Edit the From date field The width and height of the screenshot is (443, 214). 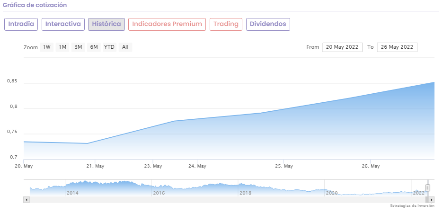point(342,47)
